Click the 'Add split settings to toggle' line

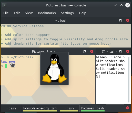[x=64, y=39]
